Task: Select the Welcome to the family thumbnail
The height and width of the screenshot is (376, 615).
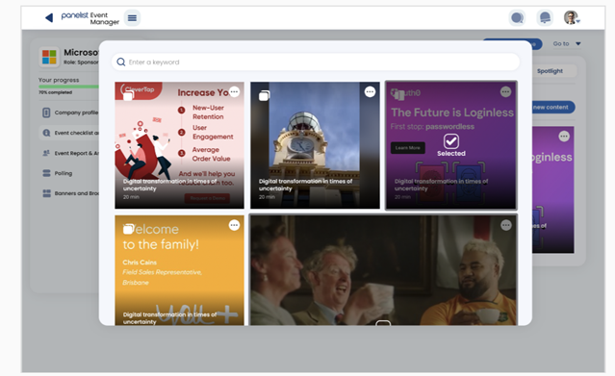Action: (x=179, y=270)
